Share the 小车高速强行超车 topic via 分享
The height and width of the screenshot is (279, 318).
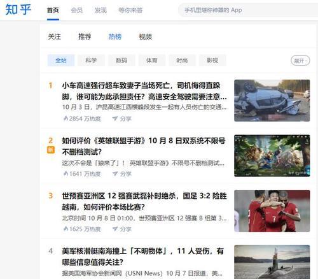pos(126,118)
